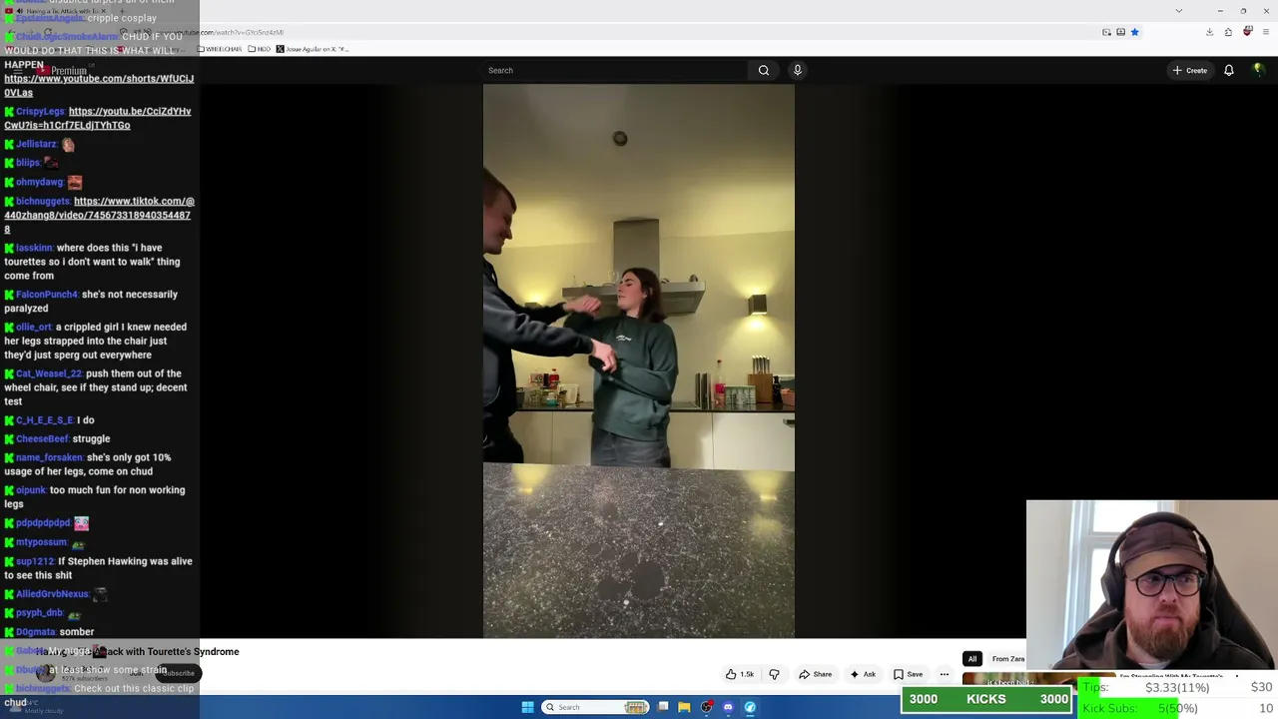Open the Josue Aguilar on X bookmark
The height and width of the screenshot is (719, 1278).
point(313,49)
